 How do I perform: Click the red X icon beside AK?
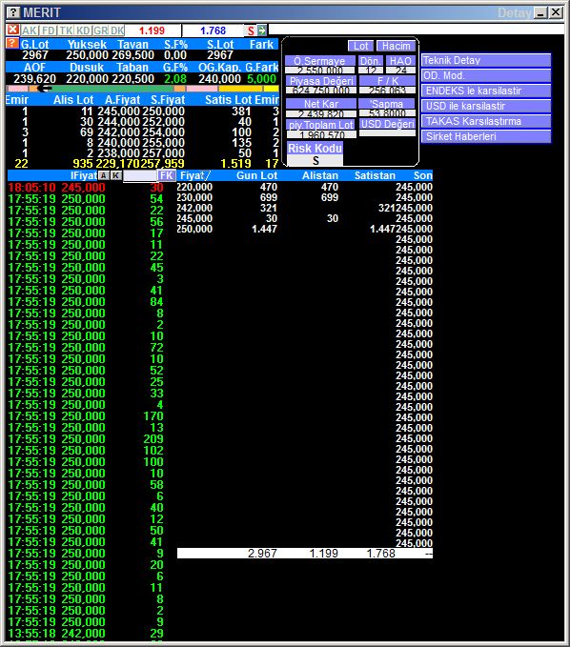[12, 30]
